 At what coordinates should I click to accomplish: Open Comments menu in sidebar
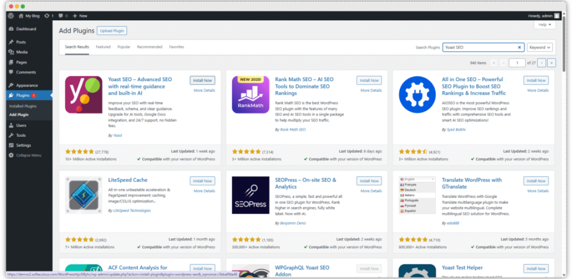pyautogui.click(x=26, y=72)
